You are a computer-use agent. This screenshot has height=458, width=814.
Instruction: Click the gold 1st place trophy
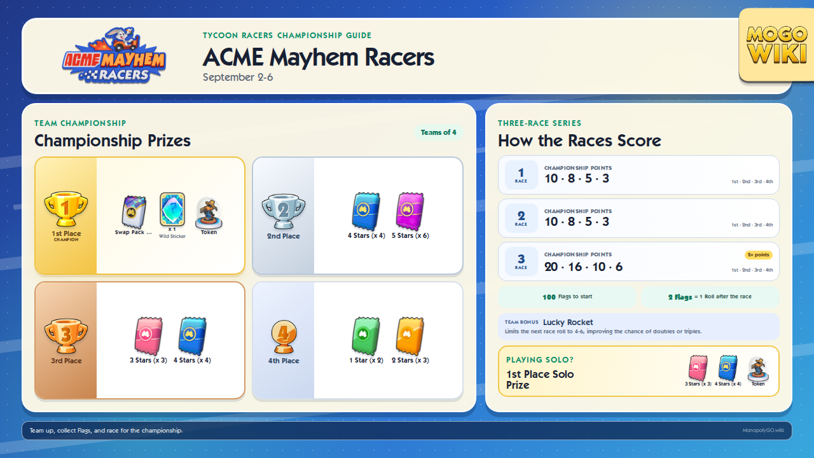click(66, 209)
